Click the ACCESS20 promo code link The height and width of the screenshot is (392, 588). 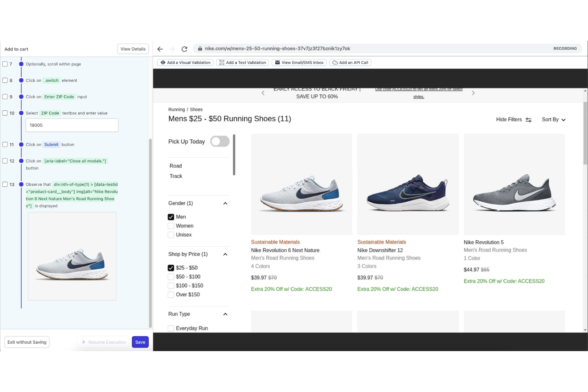pyautogui.click(x=419, y=93)
